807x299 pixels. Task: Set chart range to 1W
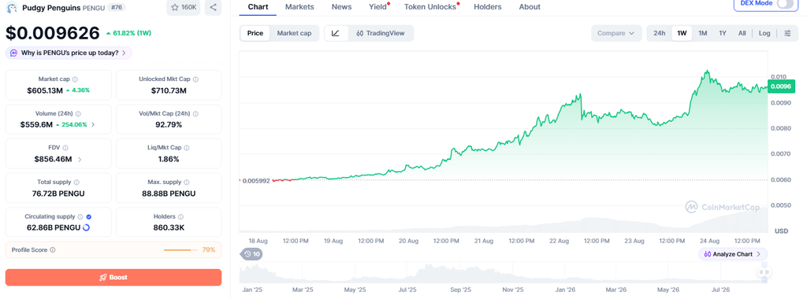[x=682, y=33]
